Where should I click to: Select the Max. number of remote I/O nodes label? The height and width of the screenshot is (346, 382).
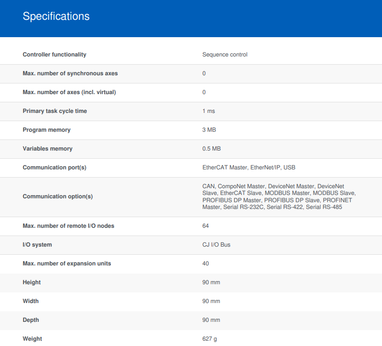click(68, 226)
